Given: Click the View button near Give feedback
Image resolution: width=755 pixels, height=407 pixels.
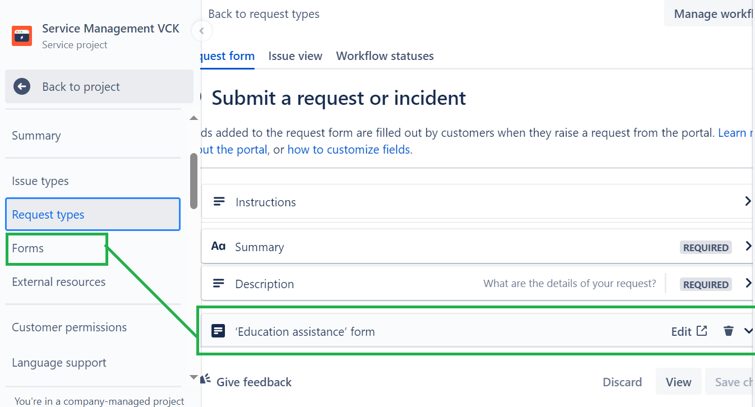Looking at the screenshot, I should click(x=678, y=381).
